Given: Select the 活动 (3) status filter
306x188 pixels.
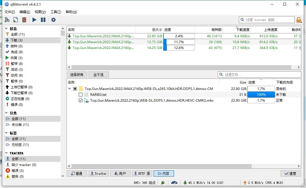Looking at the screenshot, I should coord(32,70).
